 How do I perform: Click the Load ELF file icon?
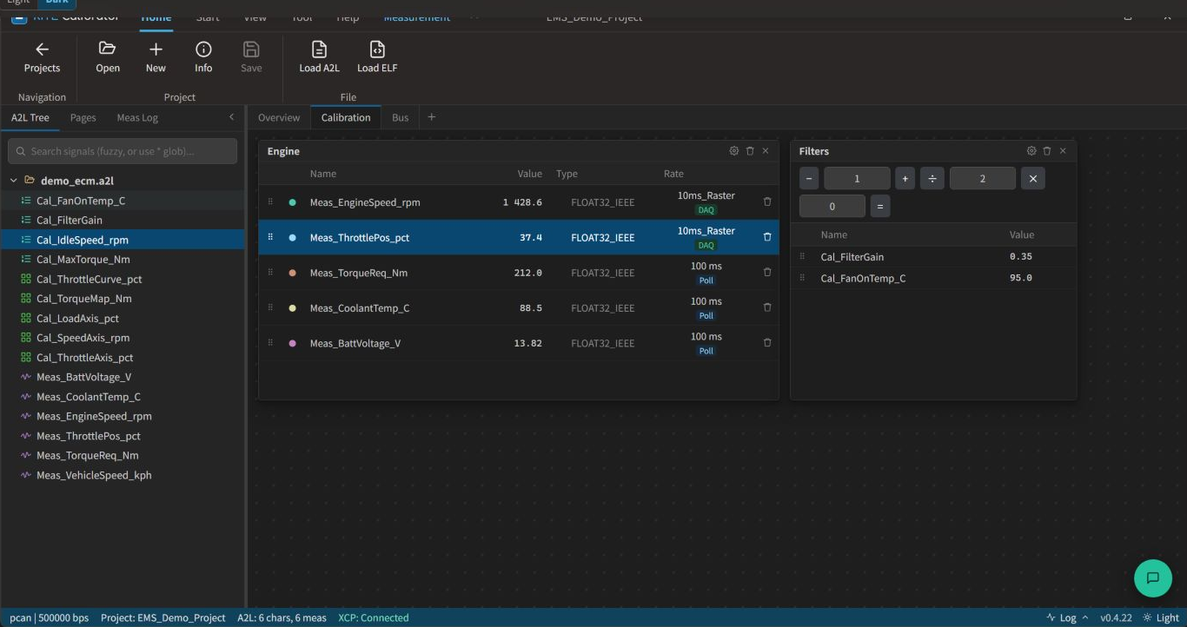click(x=377, y=49)
